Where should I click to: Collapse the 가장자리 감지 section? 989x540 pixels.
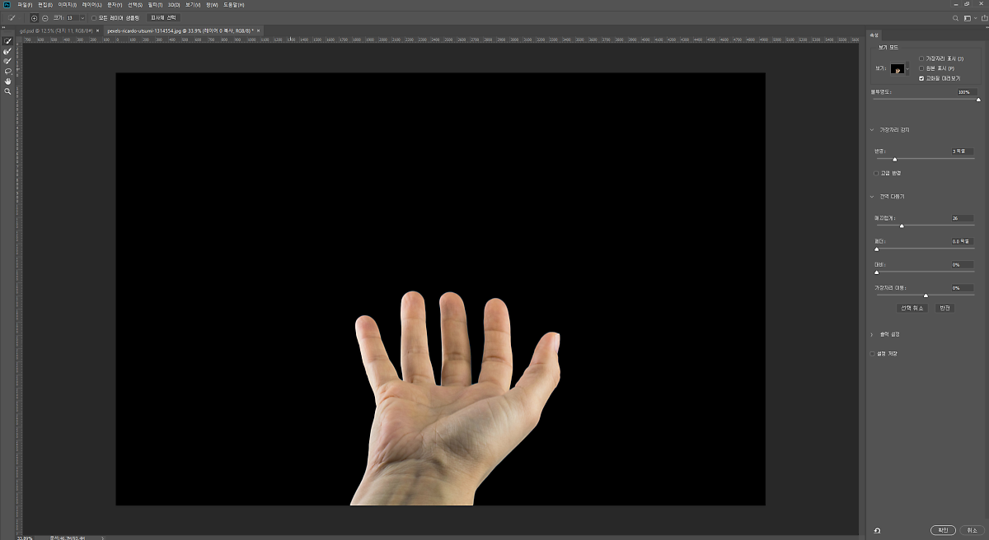tap(873, 130)
